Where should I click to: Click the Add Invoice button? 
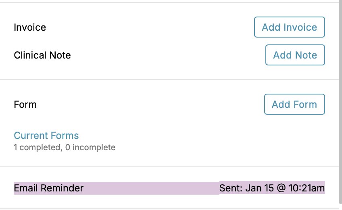pos(289,27)
